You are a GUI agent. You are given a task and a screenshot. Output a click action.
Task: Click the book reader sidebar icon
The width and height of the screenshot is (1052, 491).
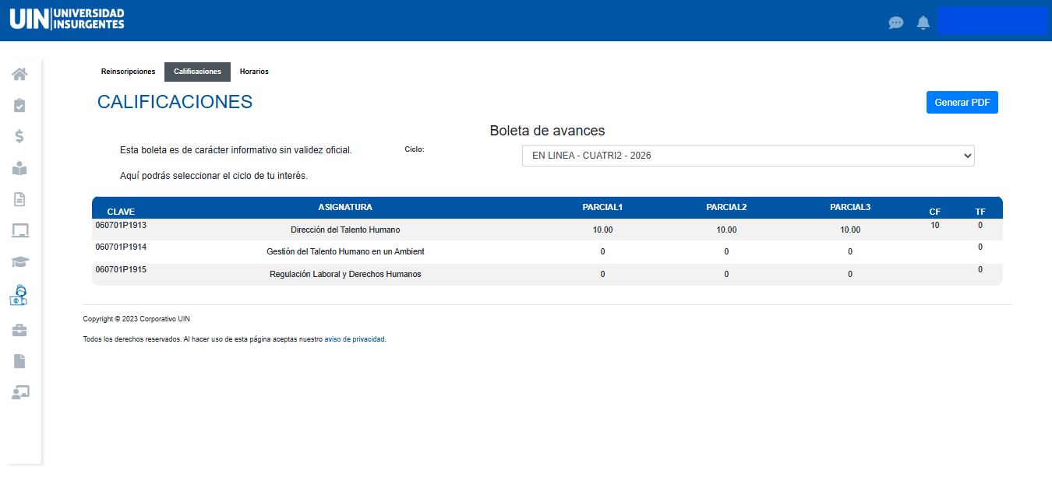[19, 168]
